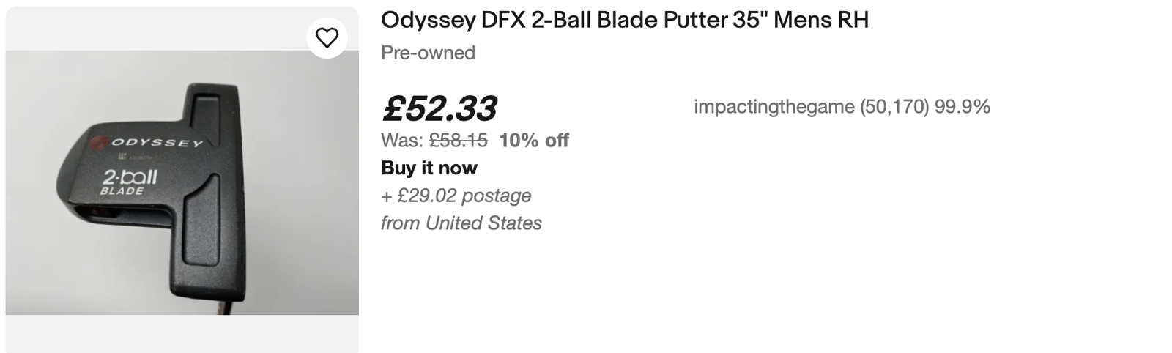1172x353 pixels.
Task: Add the putter to watchlist via heart icon
Action: 327,37
